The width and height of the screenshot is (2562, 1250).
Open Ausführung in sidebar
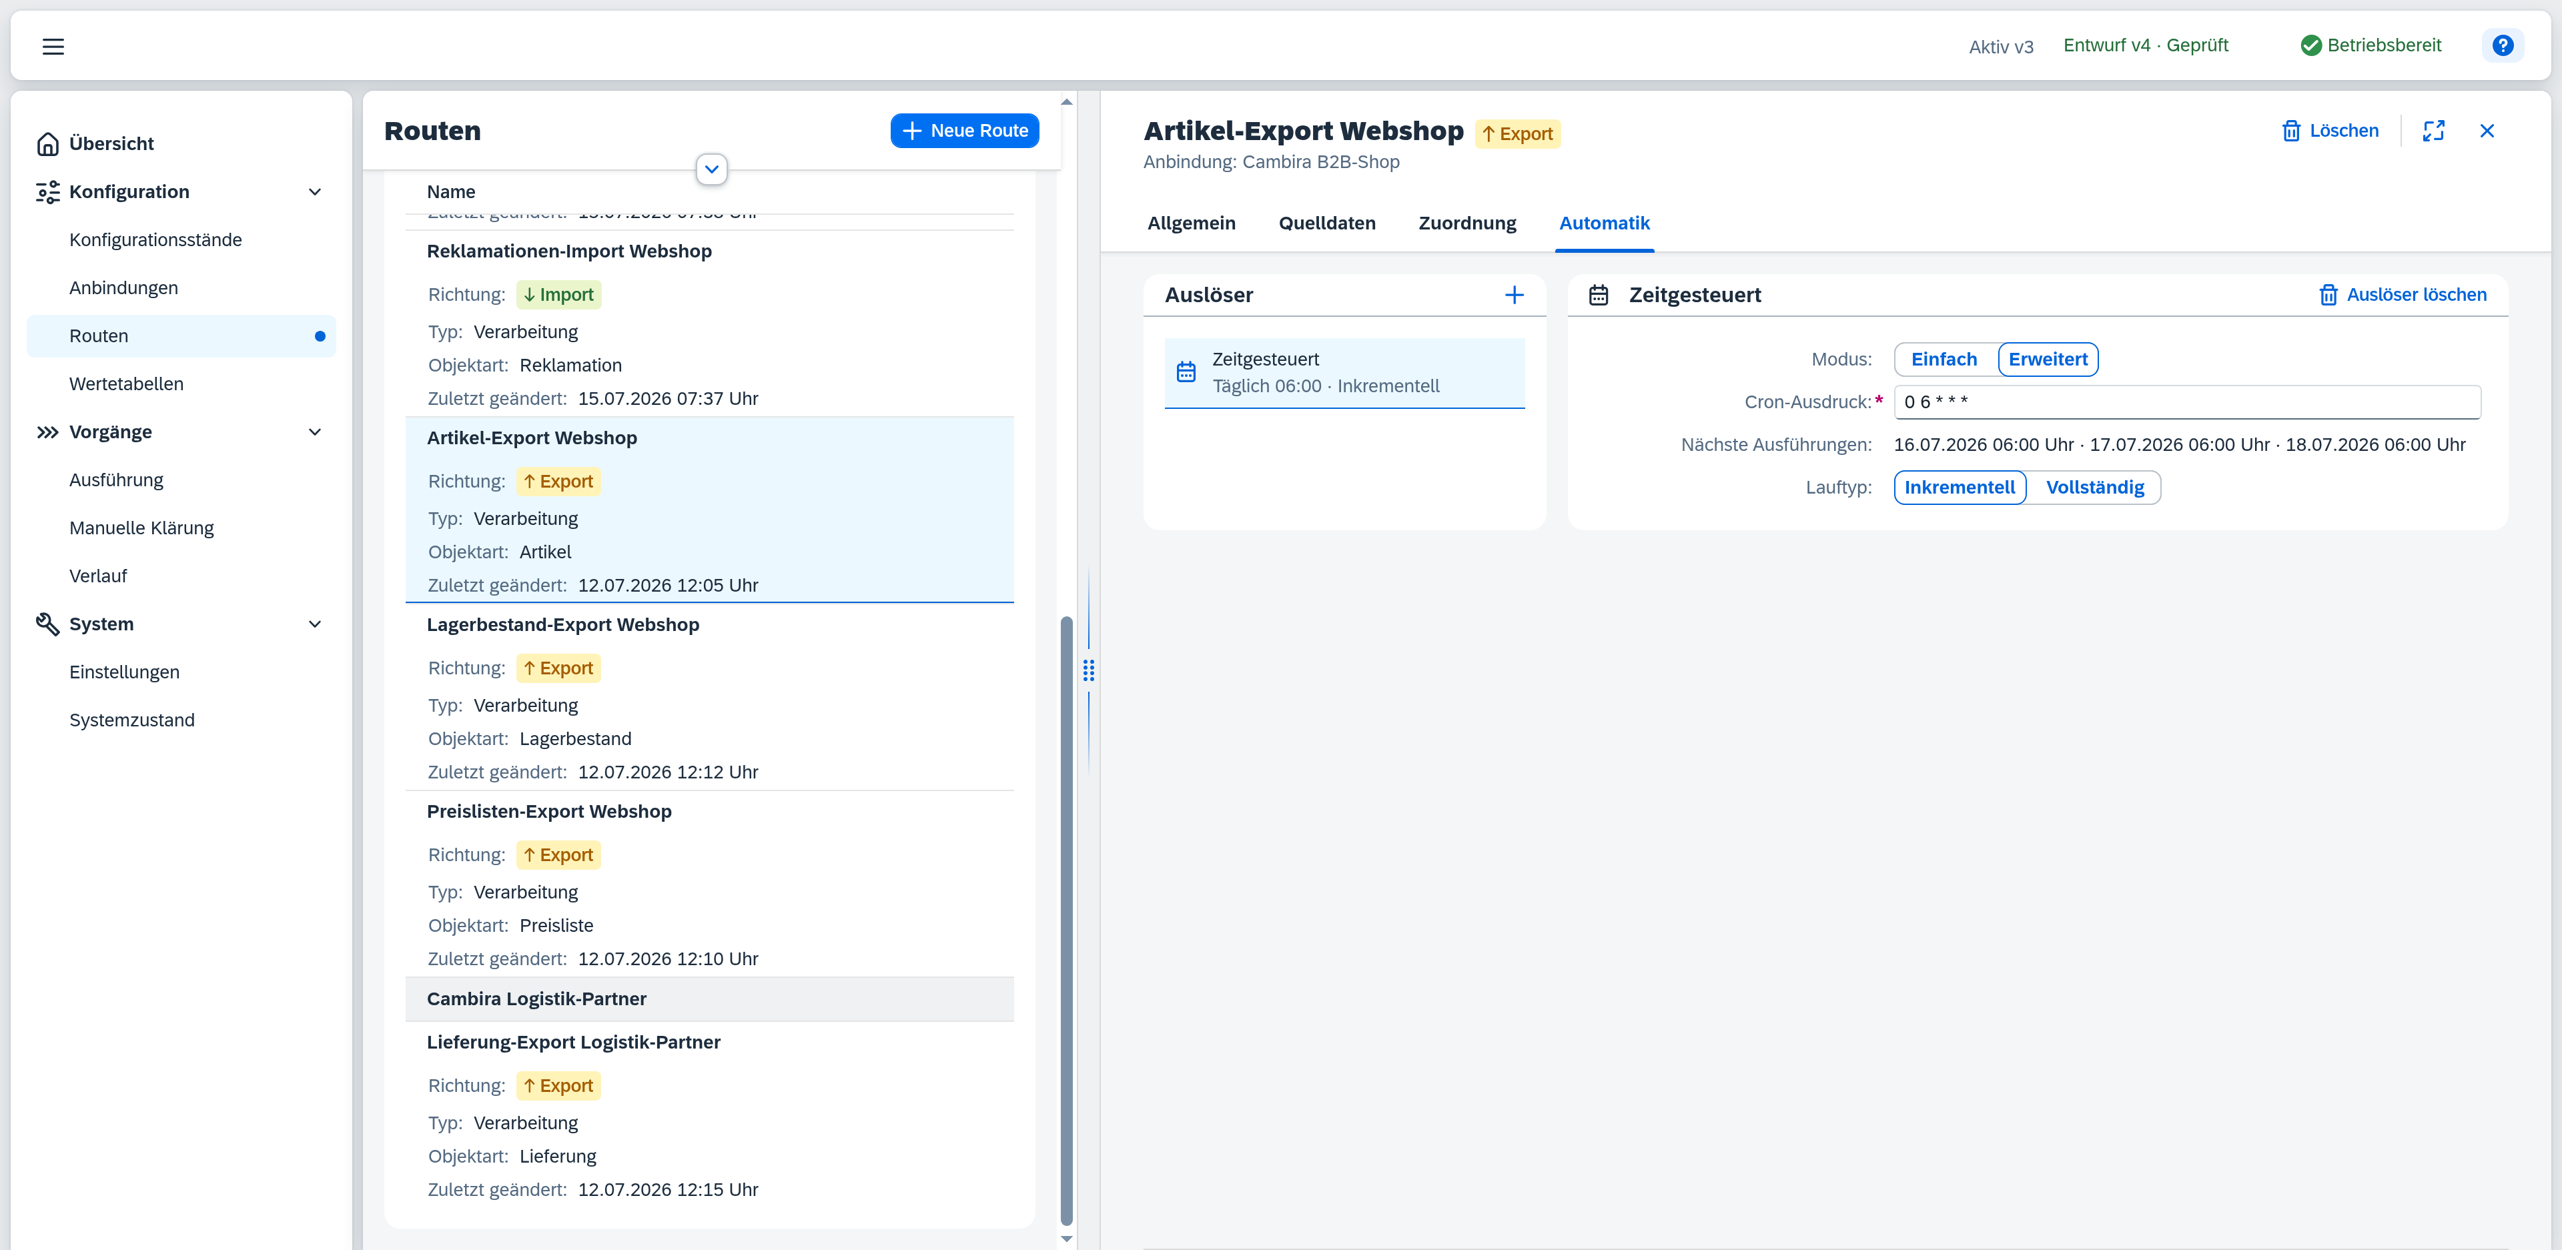[x=181, y=480]
